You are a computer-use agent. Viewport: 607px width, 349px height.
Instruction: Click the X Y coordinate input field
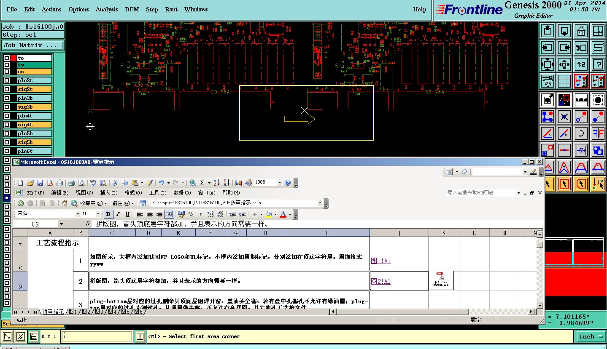pyautogui.click(x=97, y=336)
